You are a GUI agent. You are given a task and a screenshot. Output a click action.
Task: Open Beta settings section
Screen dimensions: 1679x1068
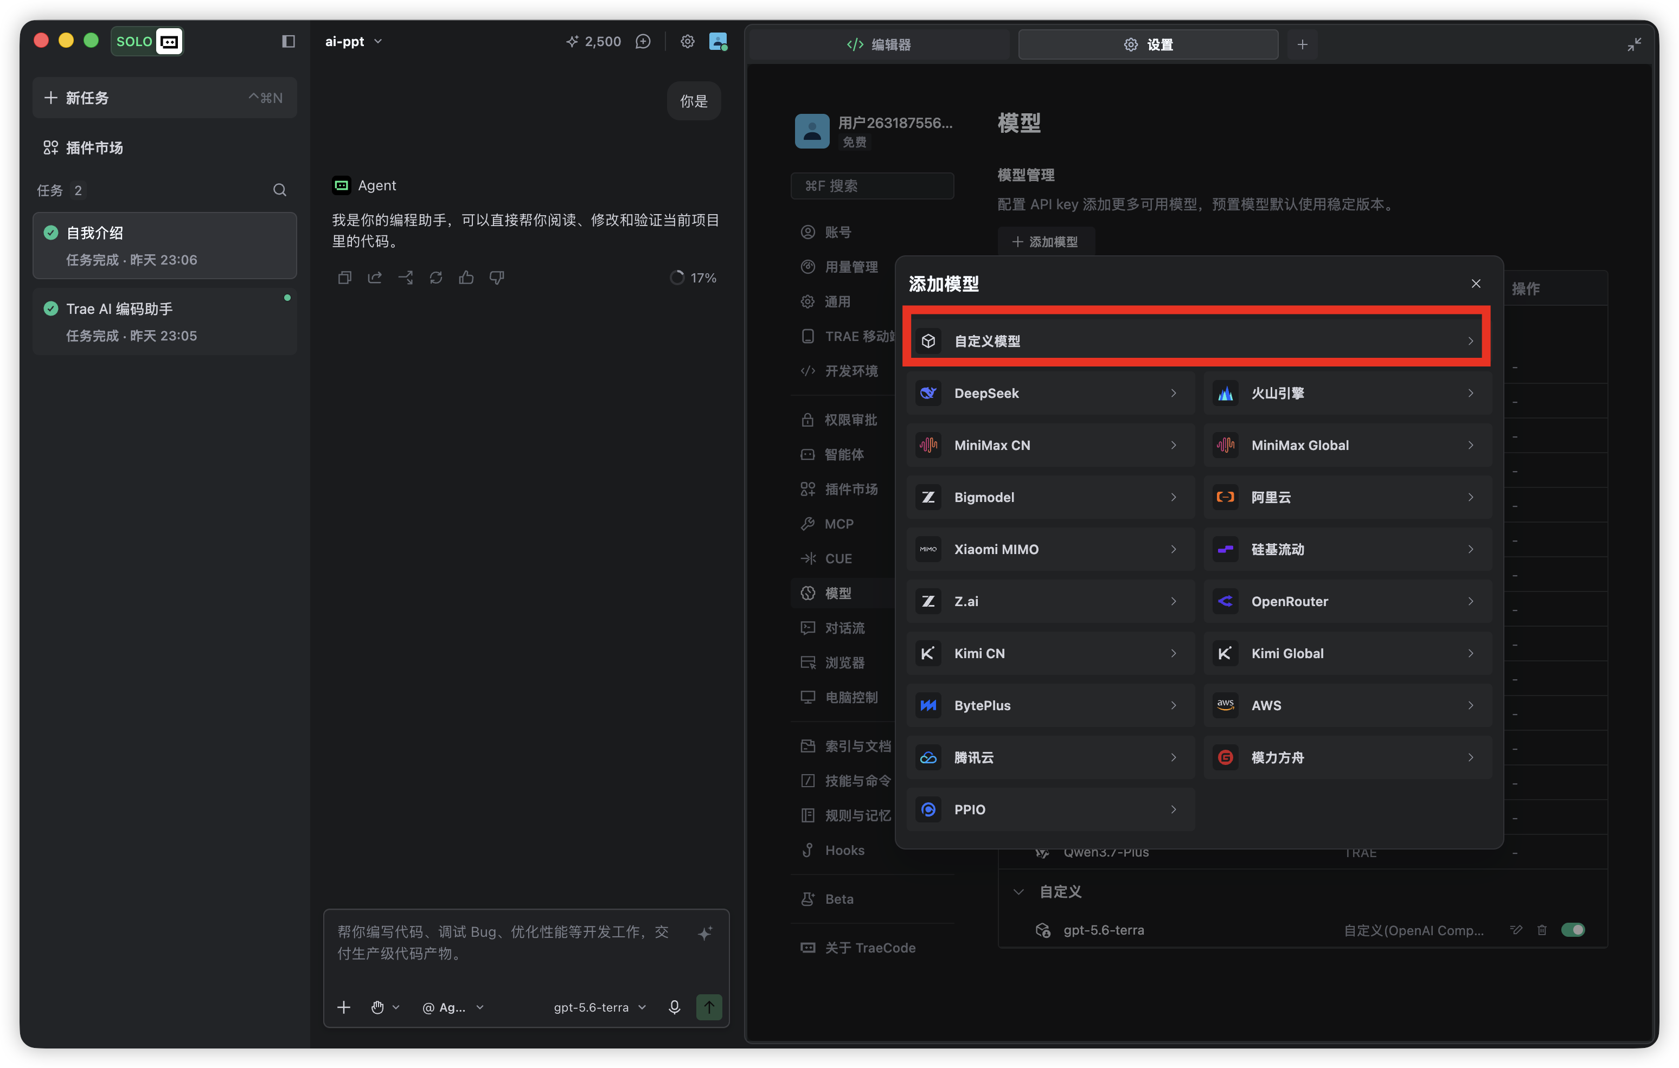(827, 899)
